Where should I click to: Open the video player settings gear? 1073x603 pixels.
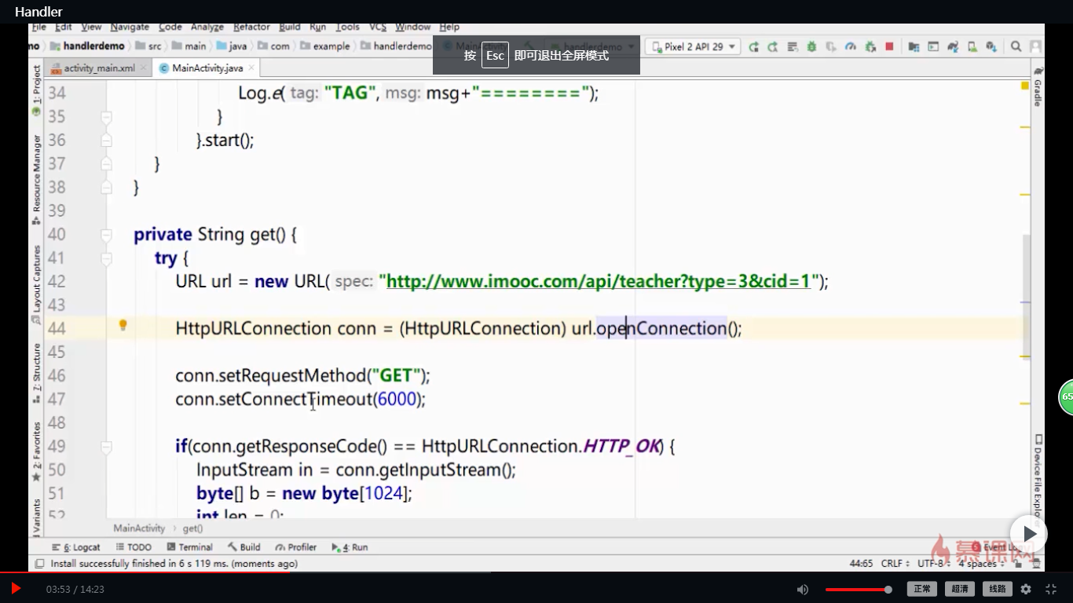(x=1026, y=589)
